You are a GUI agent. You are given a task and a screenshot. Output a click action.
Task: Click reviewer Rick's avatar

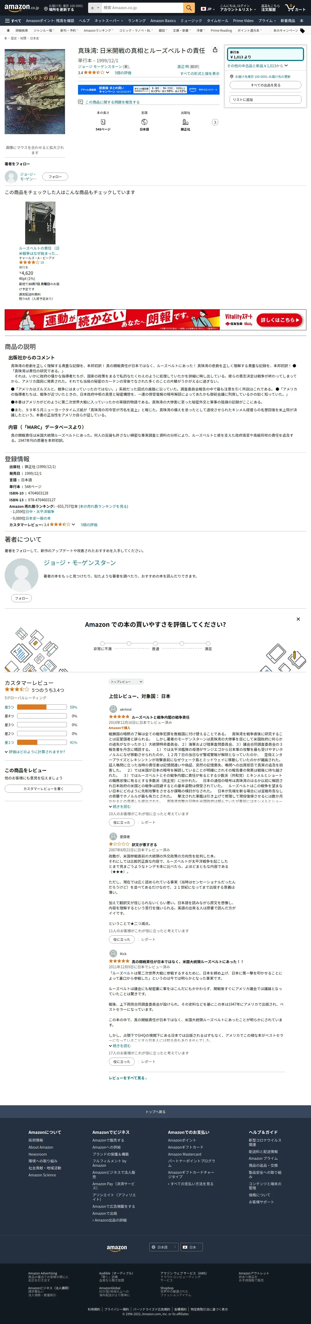pyautogui.click(x=113, y=953)
